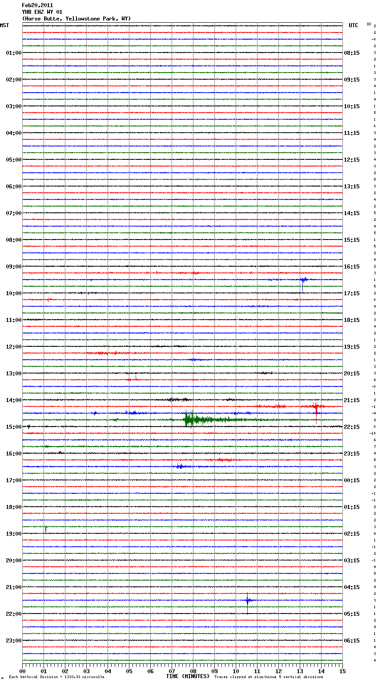Click the blue burst on the 16:30 trace
Screen dimensions: 378x683
tap(180, 467)
